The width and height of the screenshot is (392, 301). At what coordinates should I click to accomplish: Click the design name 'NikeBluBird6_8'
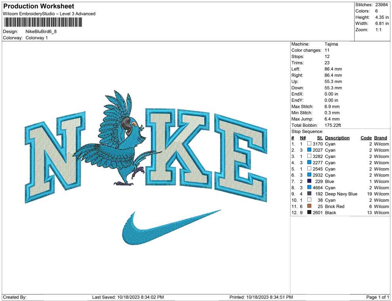(x=41, y=32)
